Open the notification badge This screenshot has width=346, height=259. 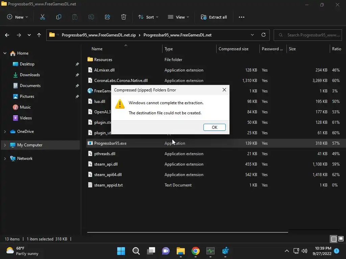[337, 251]
